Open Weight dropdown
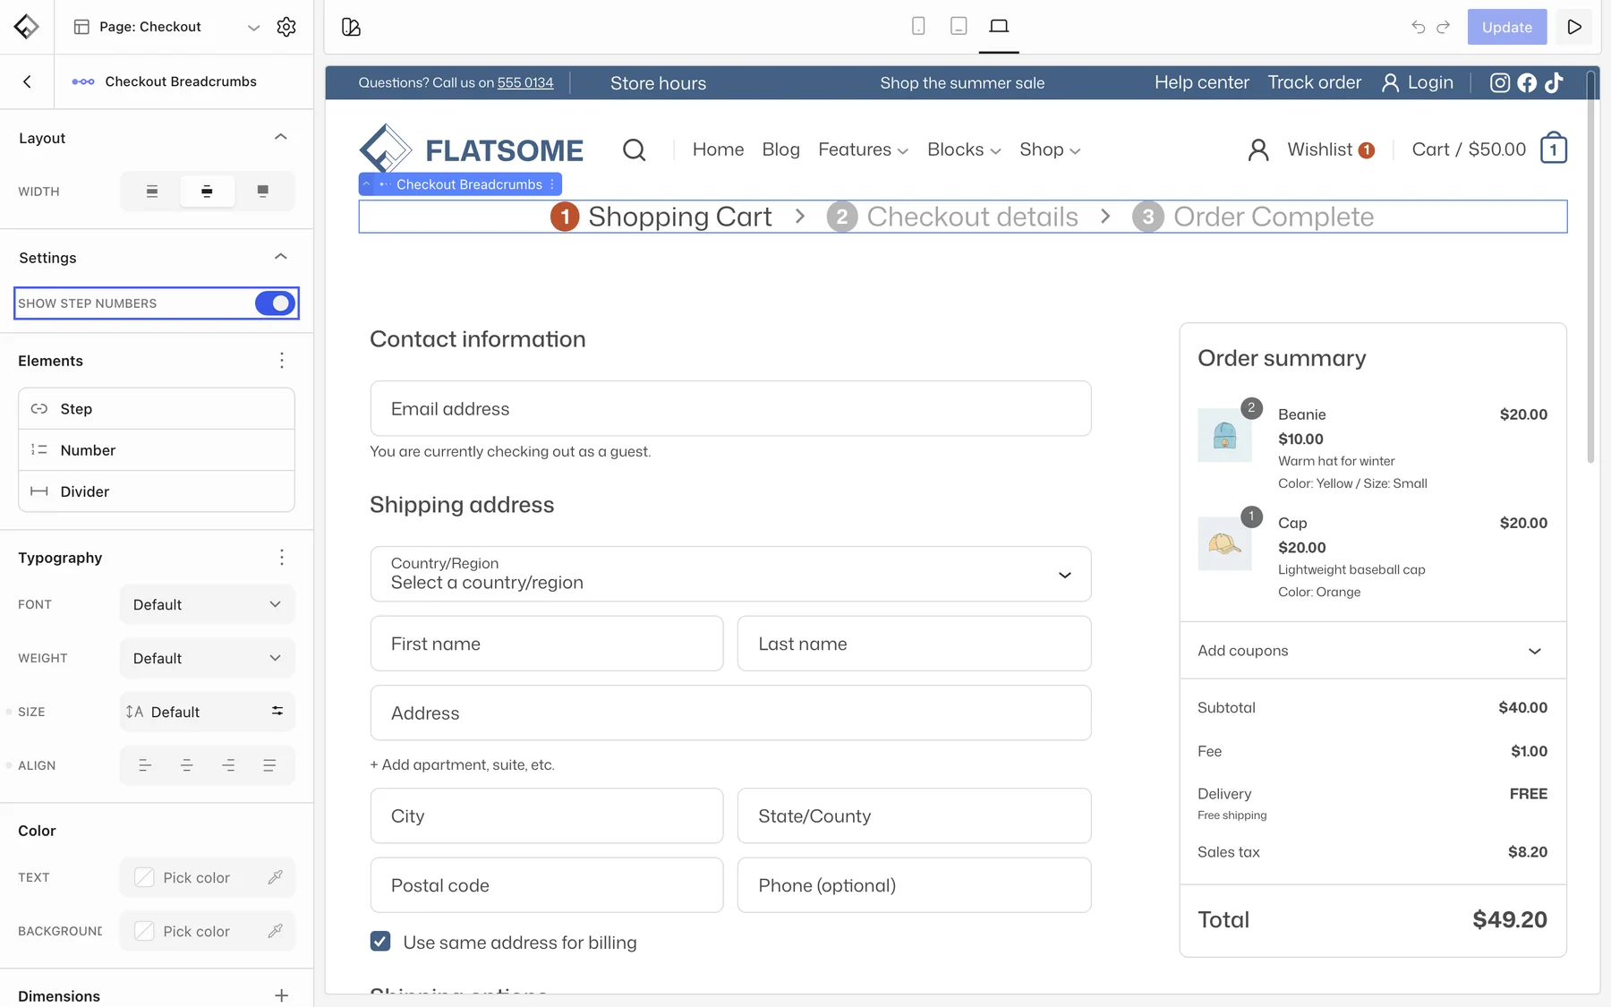The height and width of the screenshot is (1007, 1611). [x=207, y=658]
